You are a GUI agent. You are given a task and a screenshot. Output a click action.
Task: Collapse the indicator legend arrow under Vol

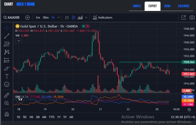tap(19, 41)
